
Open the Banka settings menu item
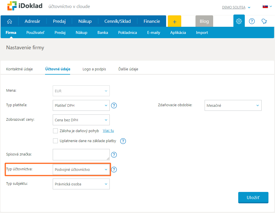103,33
